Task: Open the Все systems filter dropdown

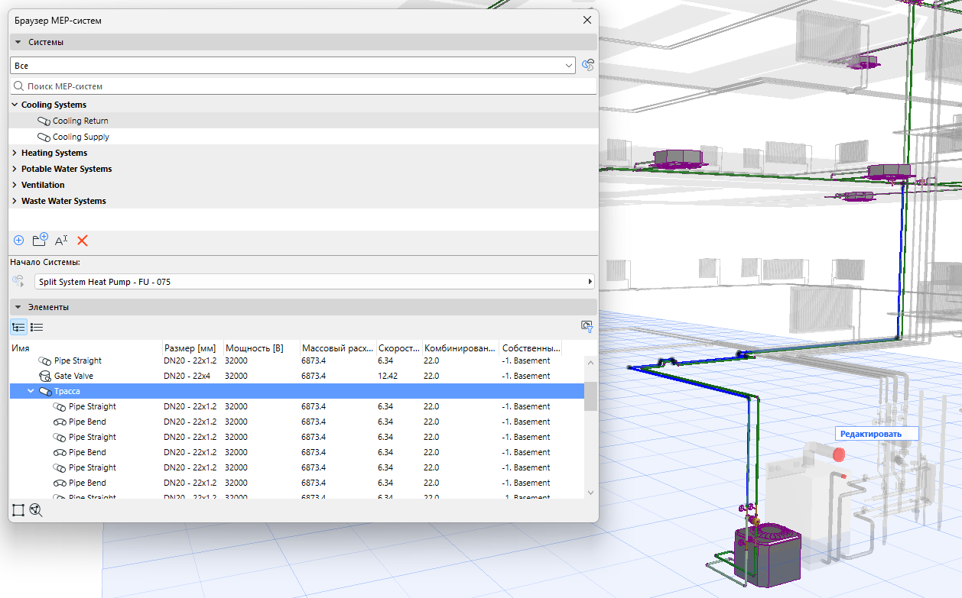Action: (293, 66)
